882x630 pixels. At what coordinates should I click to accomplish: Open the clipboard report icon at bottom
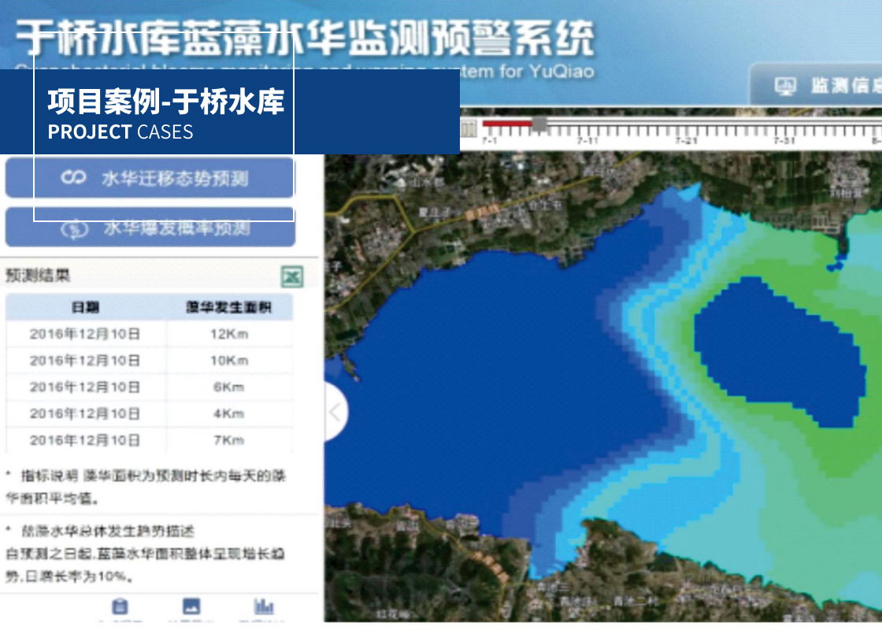(x=120, y=606)
